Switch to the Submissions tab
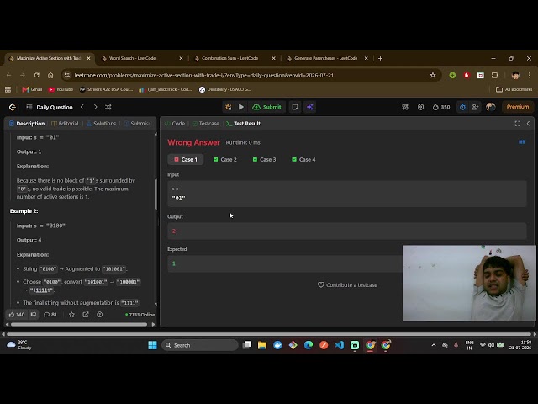The width and height of the screenshot is (538, 404). click(x=137, y=124)
